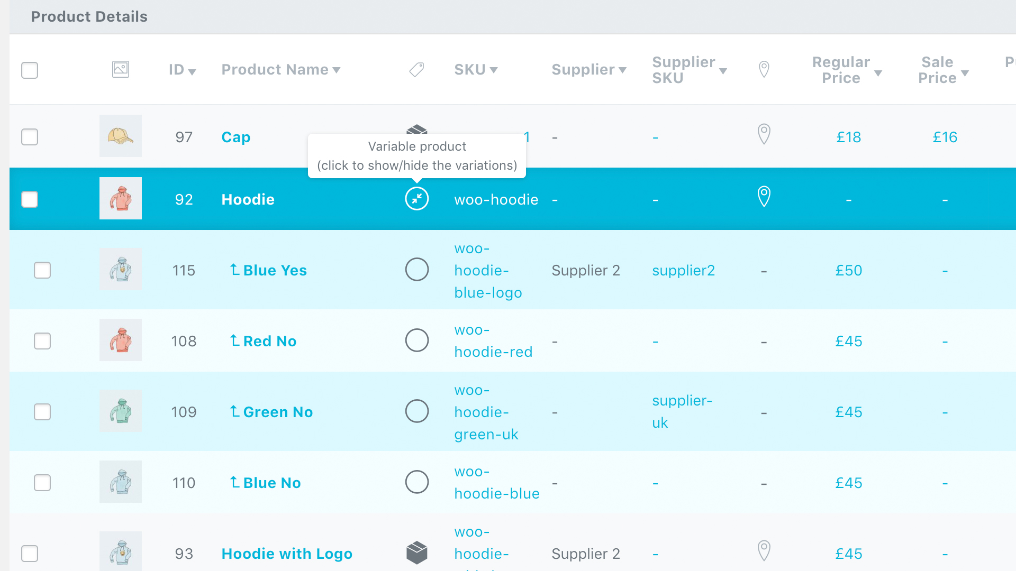Open Hoodie with Logo product details
The image size is (1016, 571).
[287, 553]
